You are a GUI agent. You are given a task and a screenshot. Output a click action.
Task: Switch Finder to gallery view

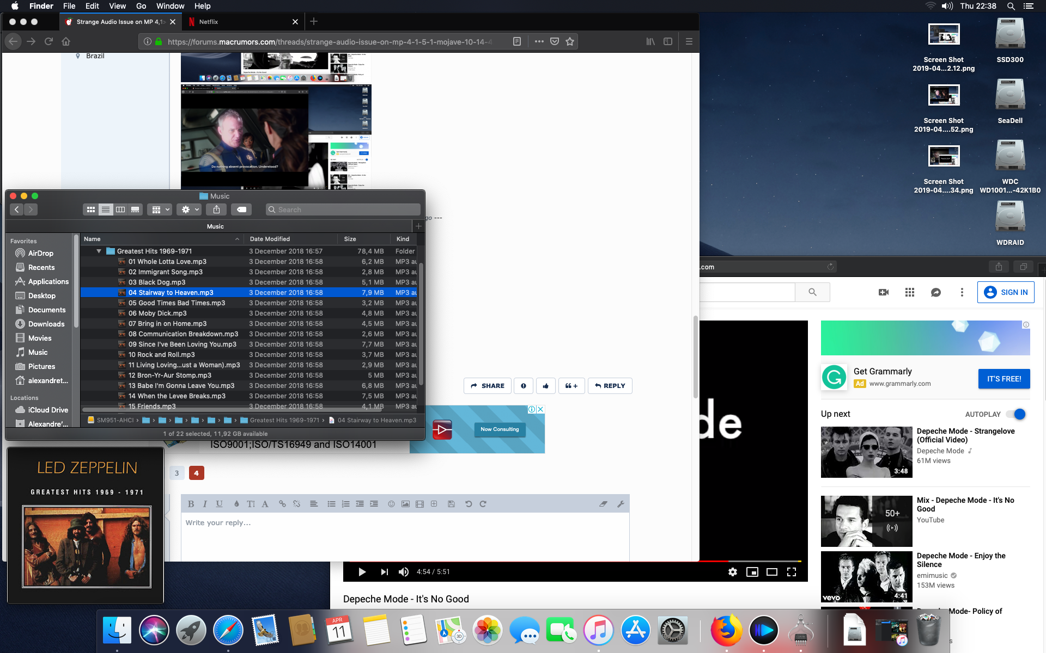(x=135, y=210)
